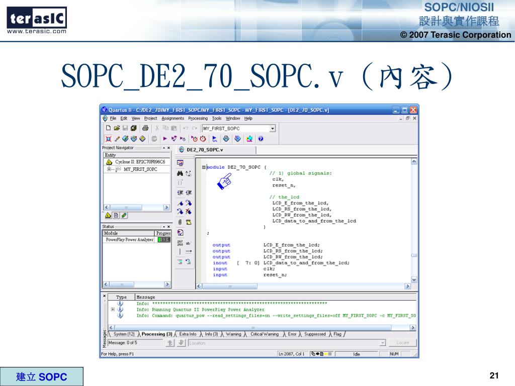515x386 pixels.
Task: Collapse the module DE2_70_SOPC code block
Action: click(x=204, y=167)
